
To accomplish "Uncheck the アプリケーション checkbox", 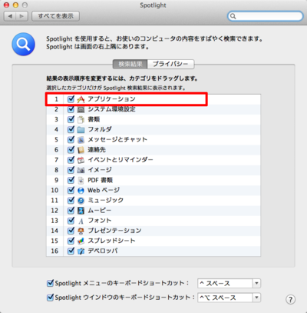I will tap(71, 99).
